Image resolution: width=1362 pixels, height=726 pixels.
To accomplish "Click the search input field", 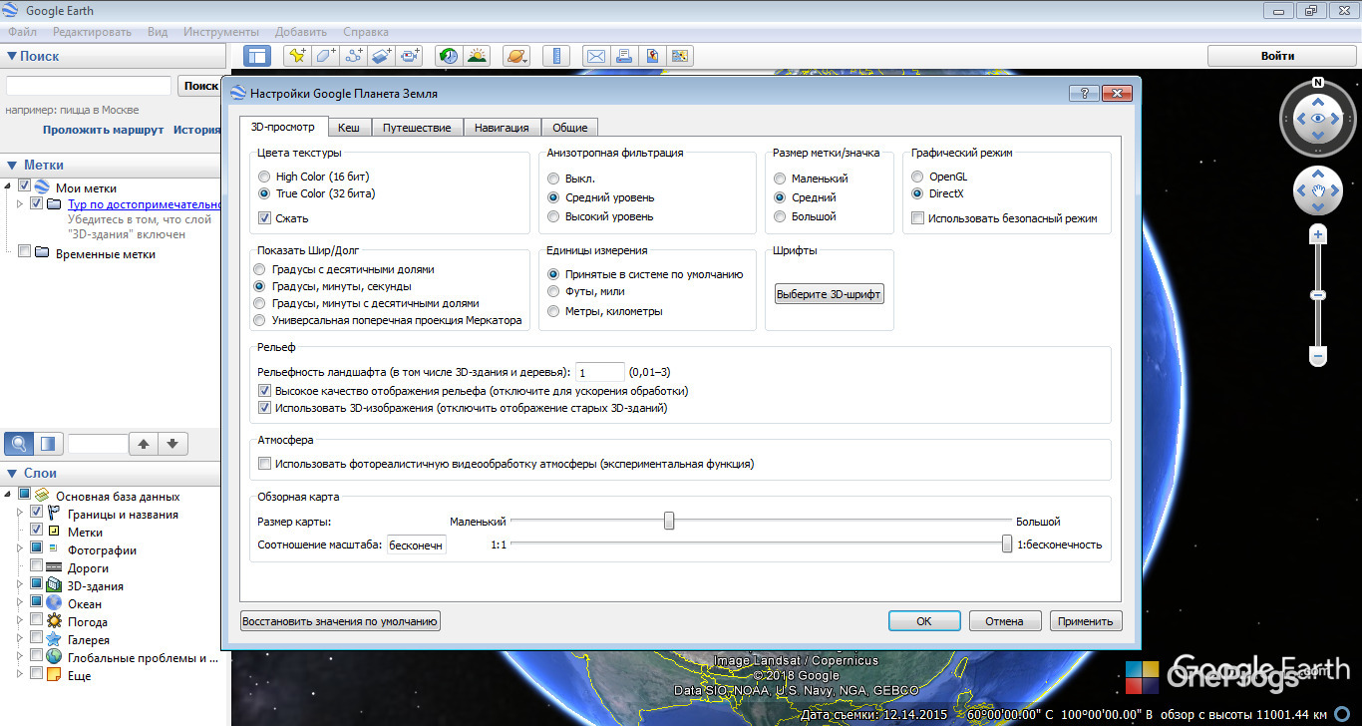I will click(x=89, y=86).
